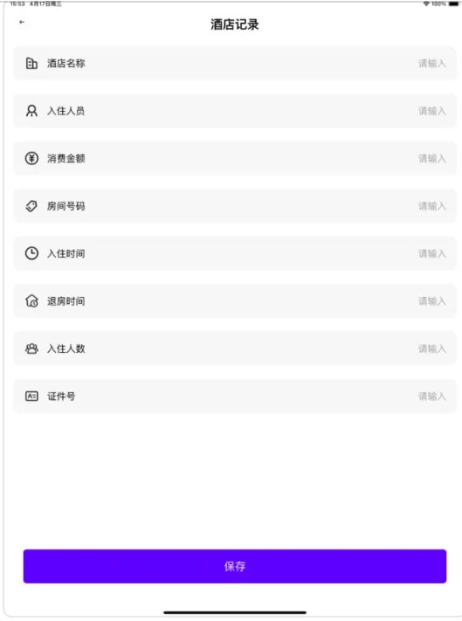Open the 退房时间 time picker field
462x621 pixels.
tap(235, 301)
